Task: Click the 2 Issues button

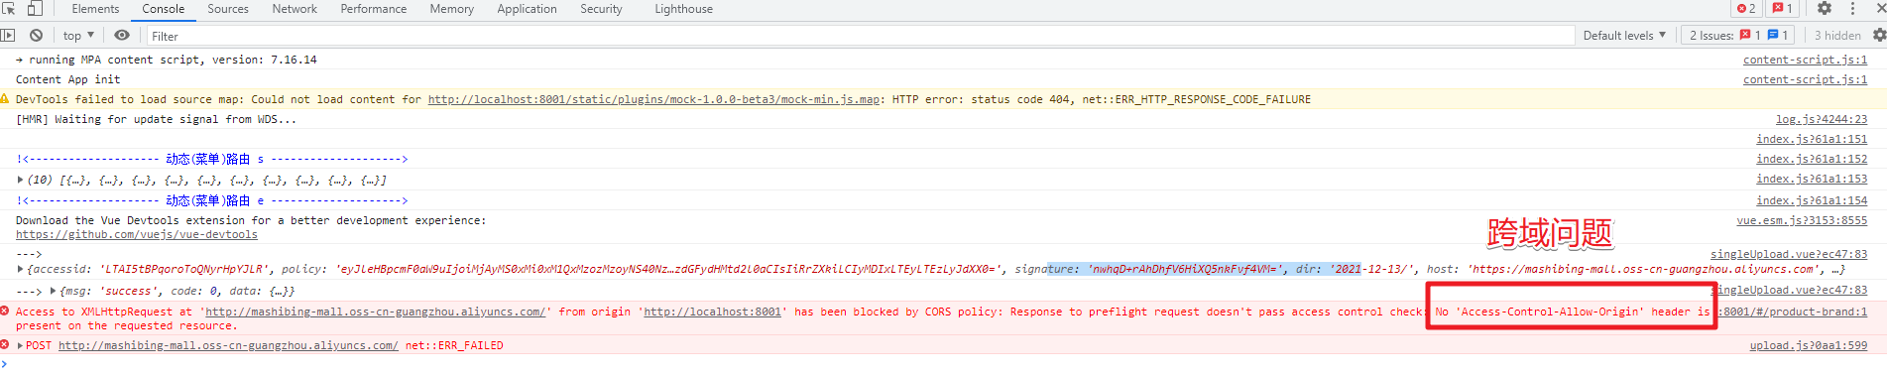Action: coord(1737,35)
